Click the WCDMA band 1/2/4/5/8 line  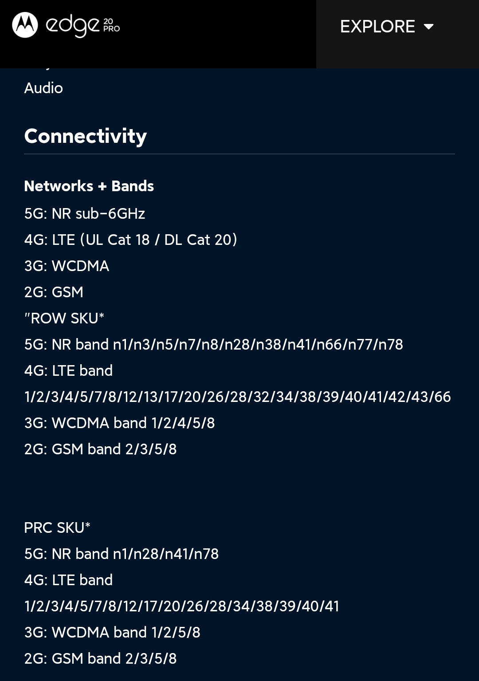(120, 423)
